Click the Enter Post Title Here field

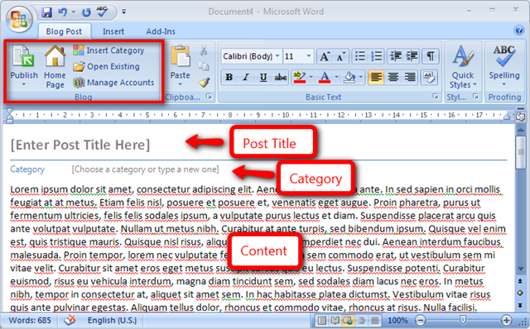(80, 145)
